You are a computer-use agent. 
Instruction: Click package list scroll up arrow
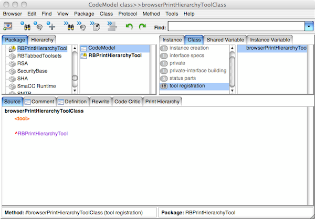pyautogui.click(x=75, y=48)
